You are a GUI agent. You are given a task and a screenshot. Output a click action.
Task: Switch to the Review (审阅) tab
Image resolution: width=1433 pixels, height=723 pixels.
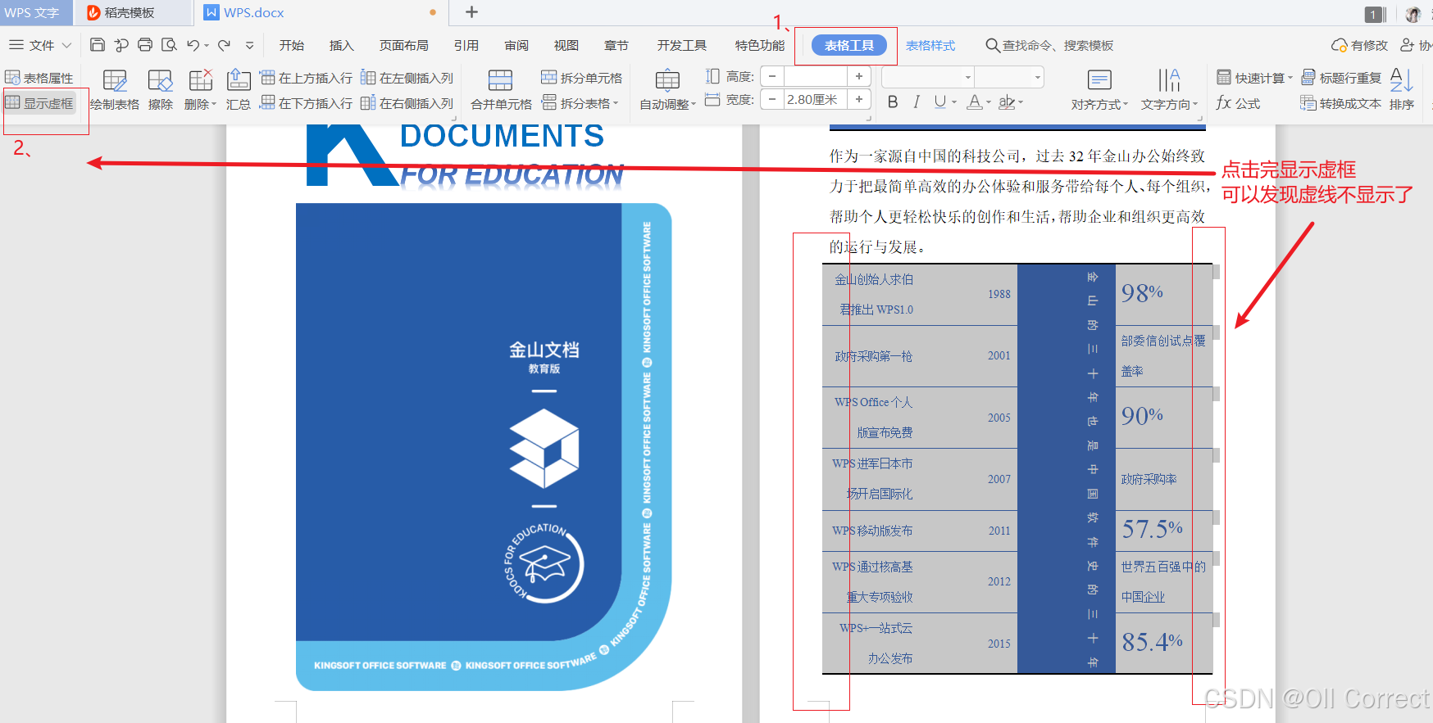516,45
